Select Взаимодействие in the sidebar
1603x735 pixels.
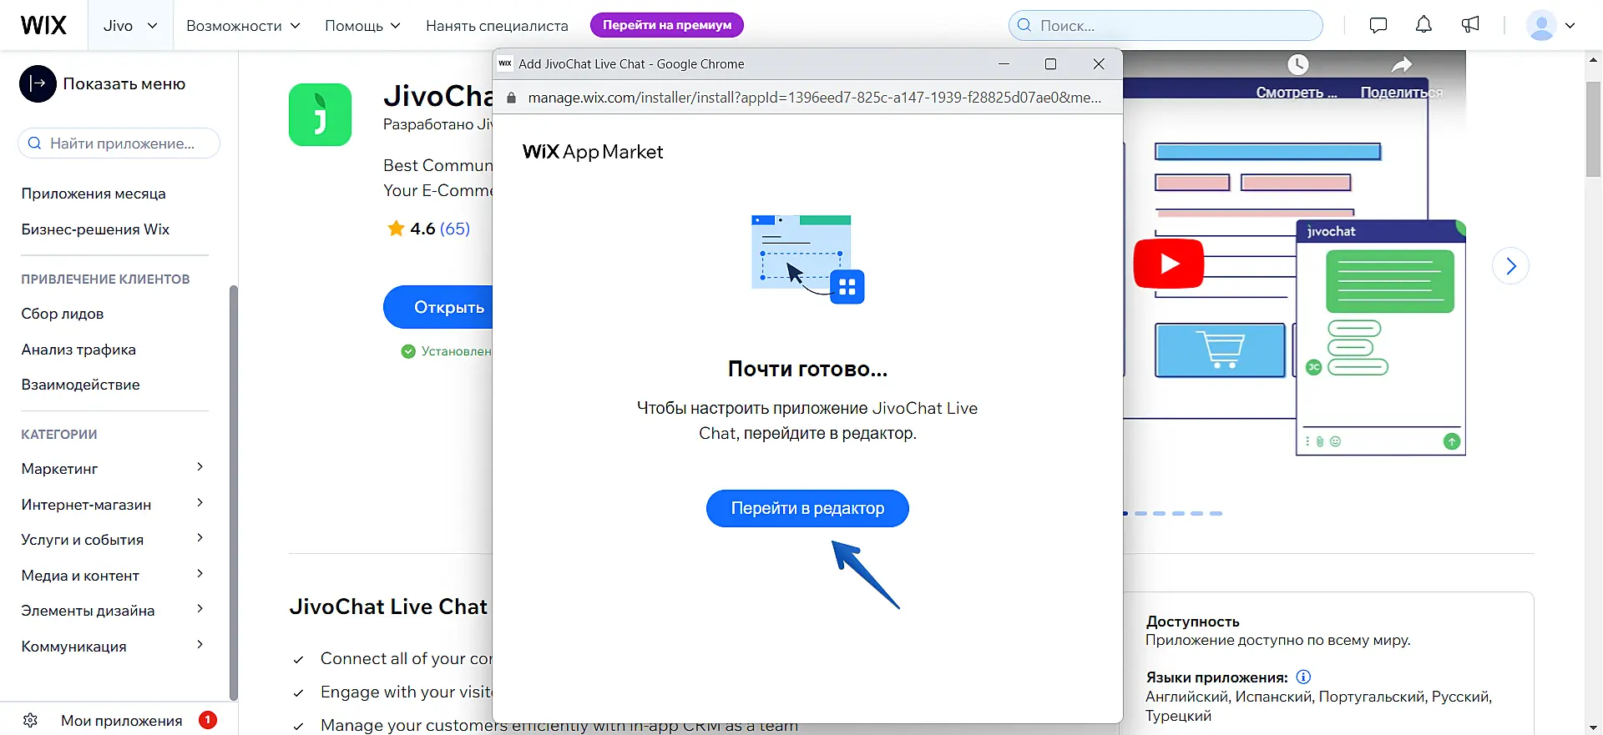point(80,385)
